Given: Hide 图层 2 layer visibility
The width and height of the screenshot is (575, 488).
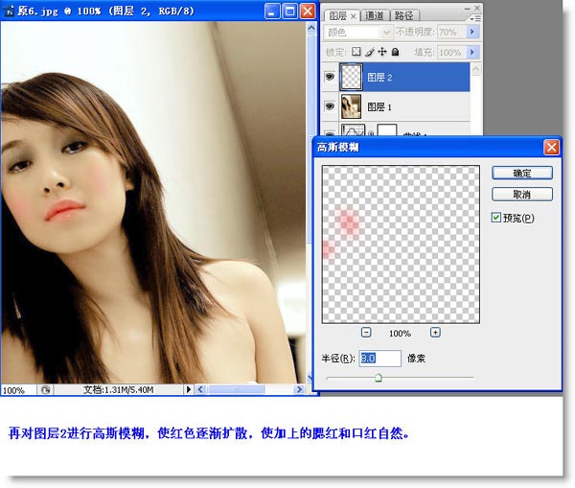Looking at the screenshot, I should coord(330,77).
